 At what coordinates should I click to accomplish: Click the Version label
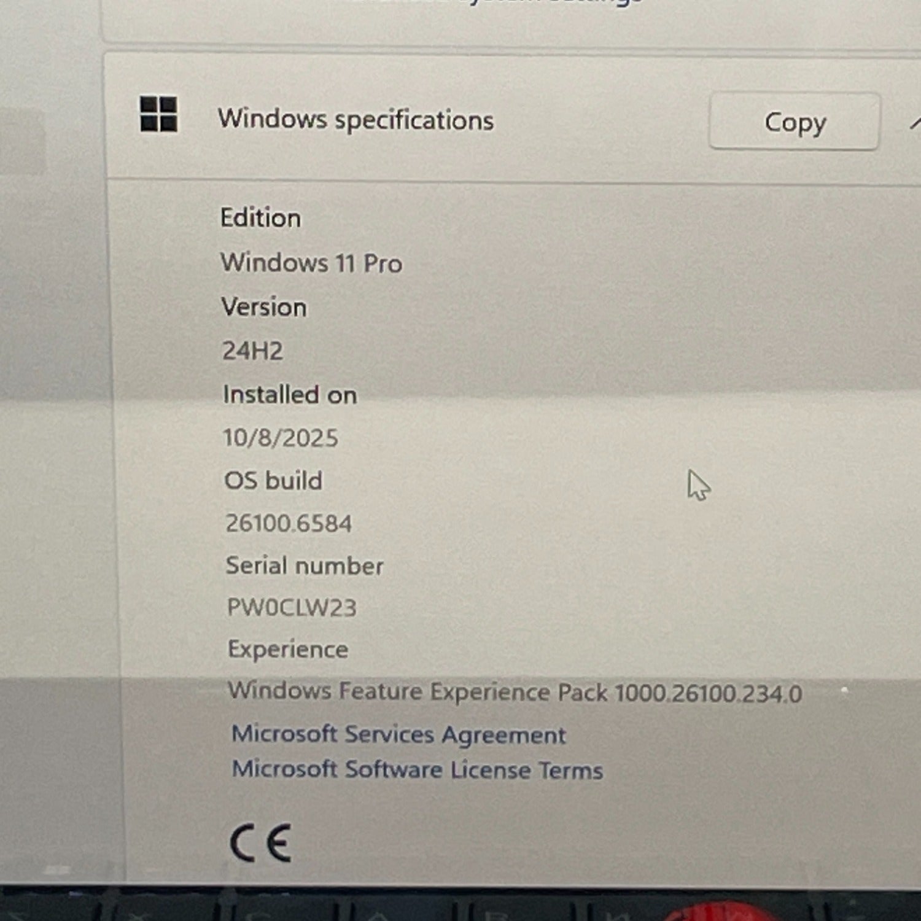(x=264, y=307)
